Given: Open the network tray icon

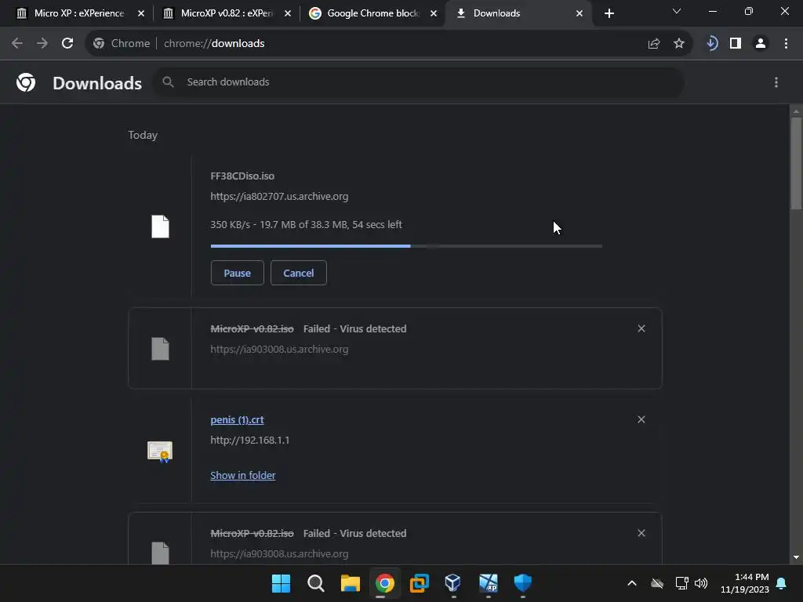Looking at the screenshot, I should 681,583.
